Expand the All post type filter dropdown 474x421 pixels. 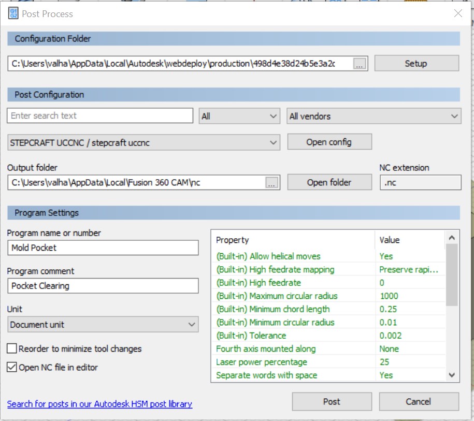click(239, 116)
